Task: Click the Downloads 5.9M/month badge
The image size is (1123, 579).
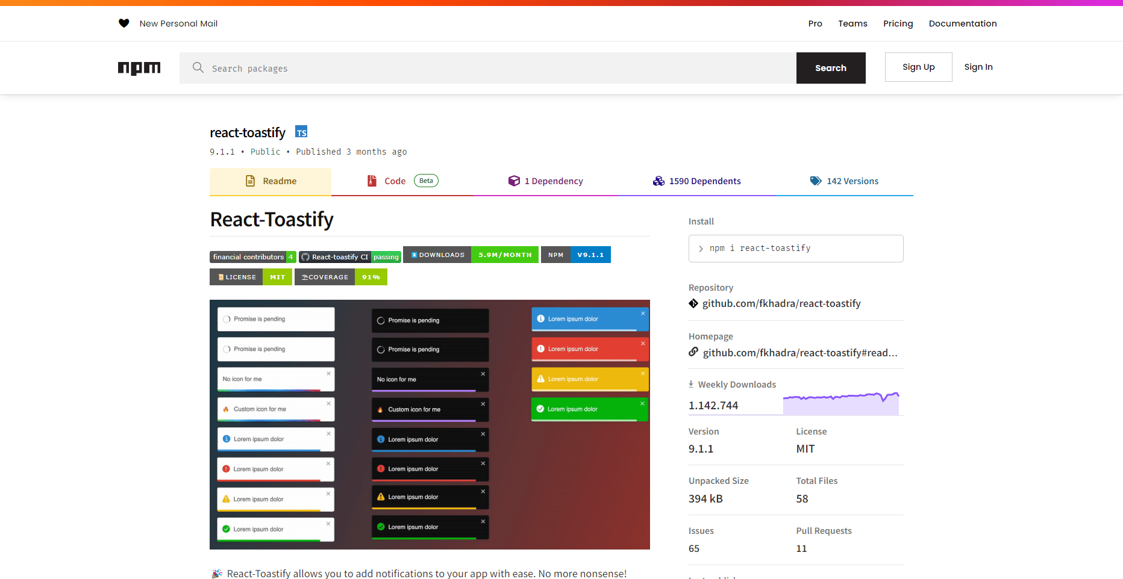Action: (471, 255)
